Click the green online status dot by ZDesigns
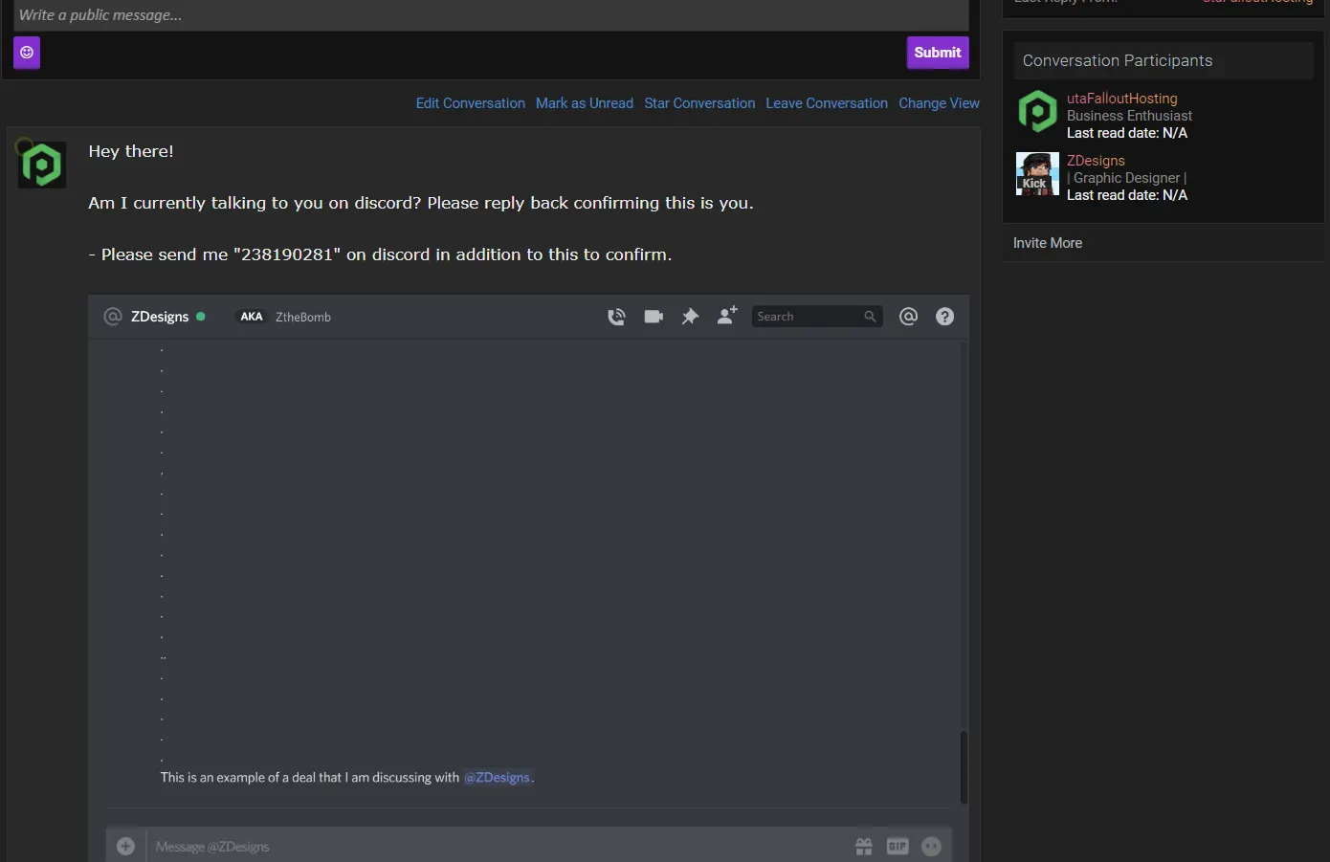 (201, 317)
